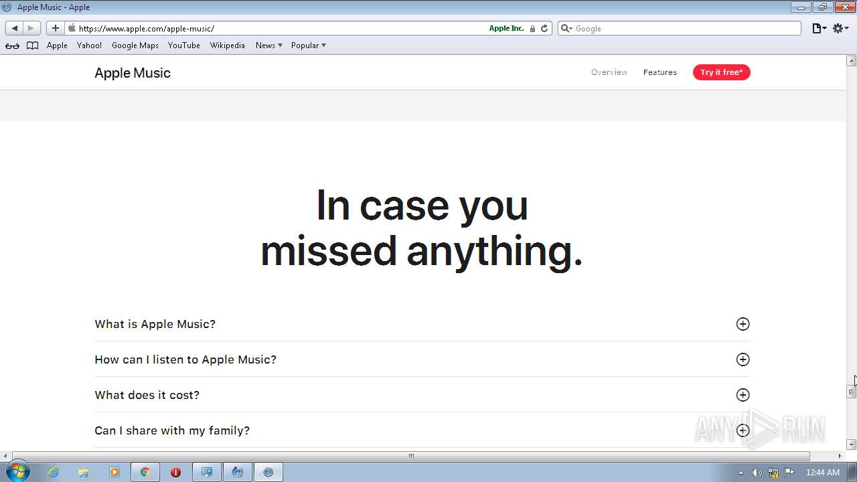Open the Google Maps bookmark
The height and width of the screenshot is (482, 857).
coord(135,46)
